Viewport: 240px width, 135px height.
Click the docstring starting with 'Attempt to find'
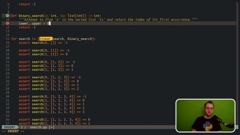[108, 19]
